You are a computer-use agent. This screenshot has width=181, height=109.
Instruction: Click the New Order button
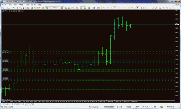[36, 8]
